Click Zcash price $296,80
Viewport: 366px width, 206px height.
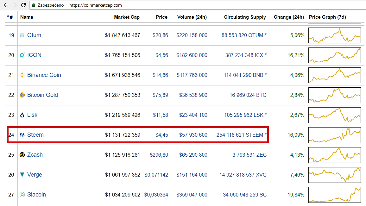pos(159,155)
